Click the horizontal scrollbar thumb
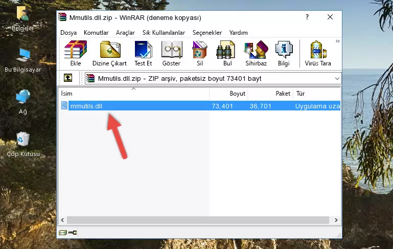The width and height of the screenshot is (393, 249). tap(198, 220)
